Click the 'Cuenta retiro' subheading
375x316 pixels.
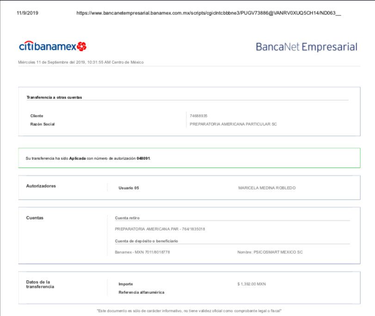pos(127,218)
